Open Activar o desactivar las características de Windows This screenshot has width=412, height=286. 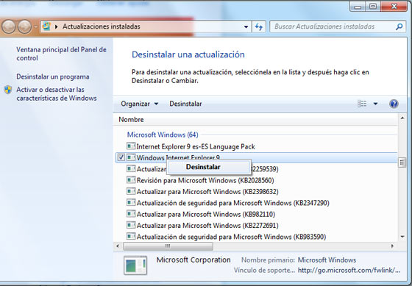coord(57,94)
